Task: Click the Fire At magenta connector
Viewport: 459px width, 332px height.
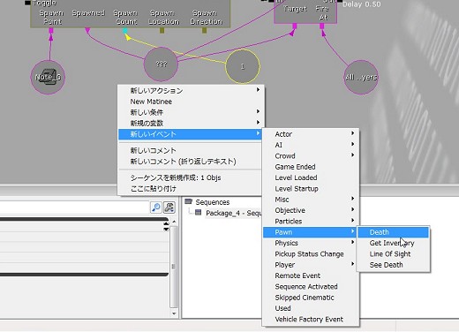Action: tap(322, 26)
